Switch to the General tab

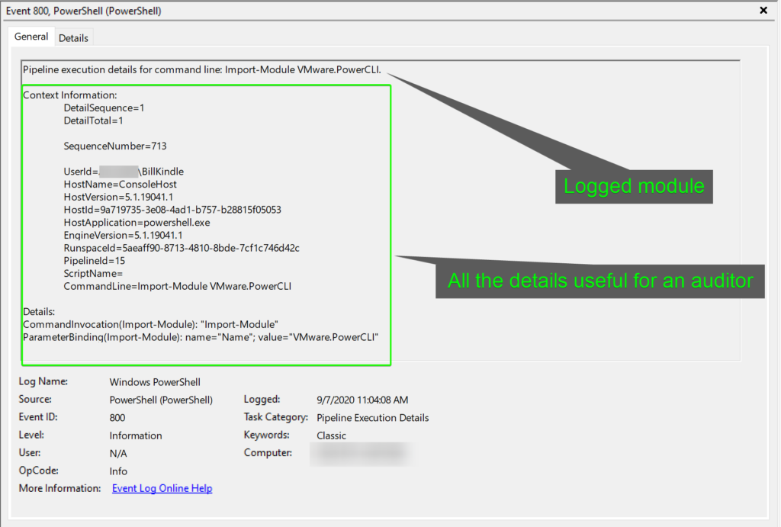[31, 37]
